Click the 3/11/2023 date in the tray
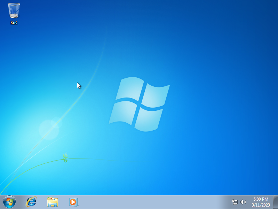 [261, 205]
